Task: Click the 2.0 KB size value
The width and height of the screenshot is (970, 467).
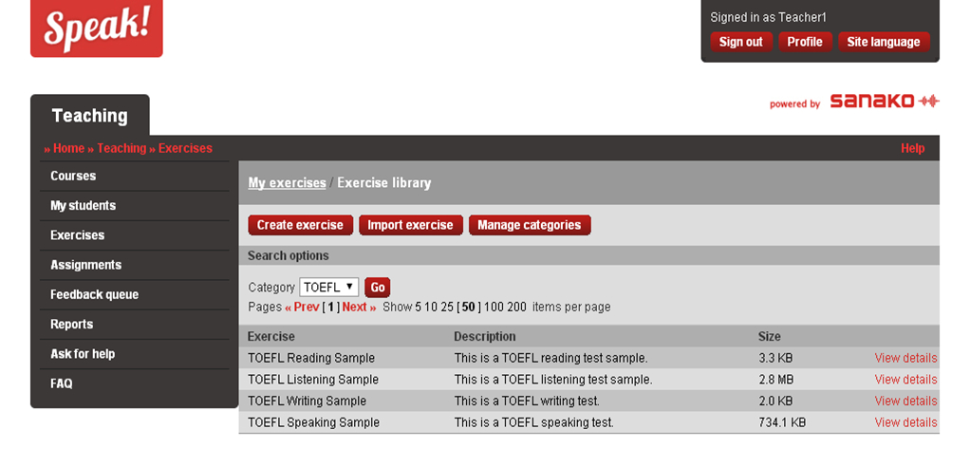Action: [x=775, y=401]
